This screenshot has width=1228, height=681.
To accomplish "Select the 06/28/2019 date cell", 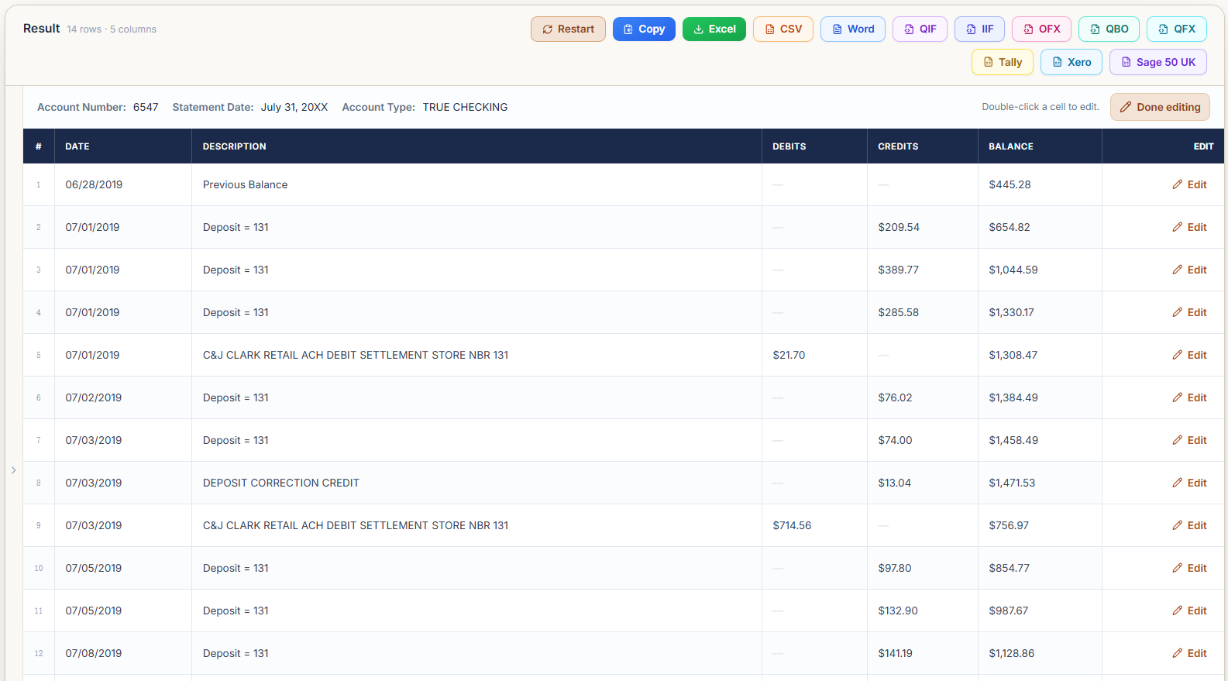I will [x=123, y=185].
